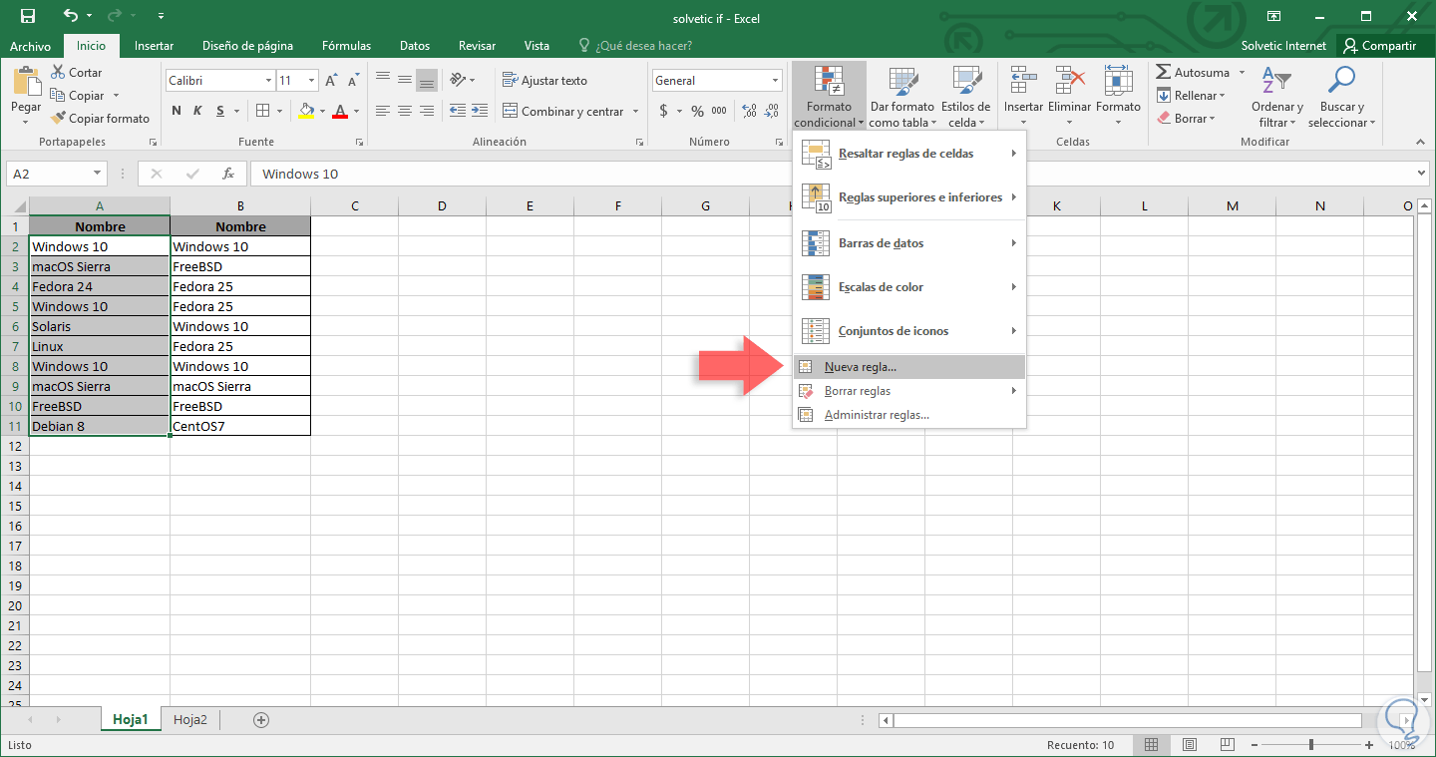Decrease the font size with the smaller A
Screen dimensions: 1436x757
[352, 80]
